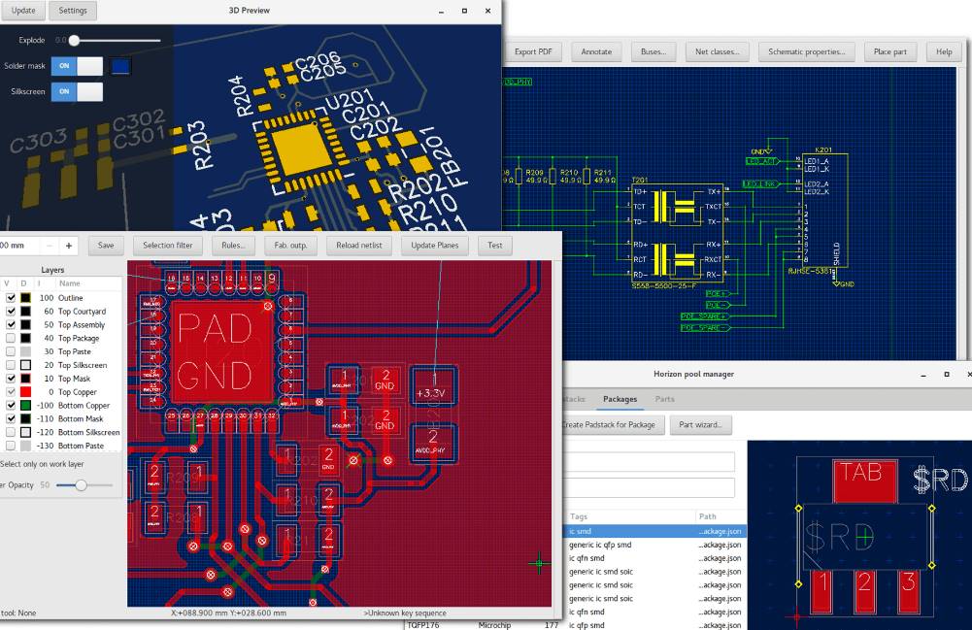Viewport: 972px width, 630px height.
Task: Close the 3D Preview window
Action: pyautogui.click(x=487, y=11)
